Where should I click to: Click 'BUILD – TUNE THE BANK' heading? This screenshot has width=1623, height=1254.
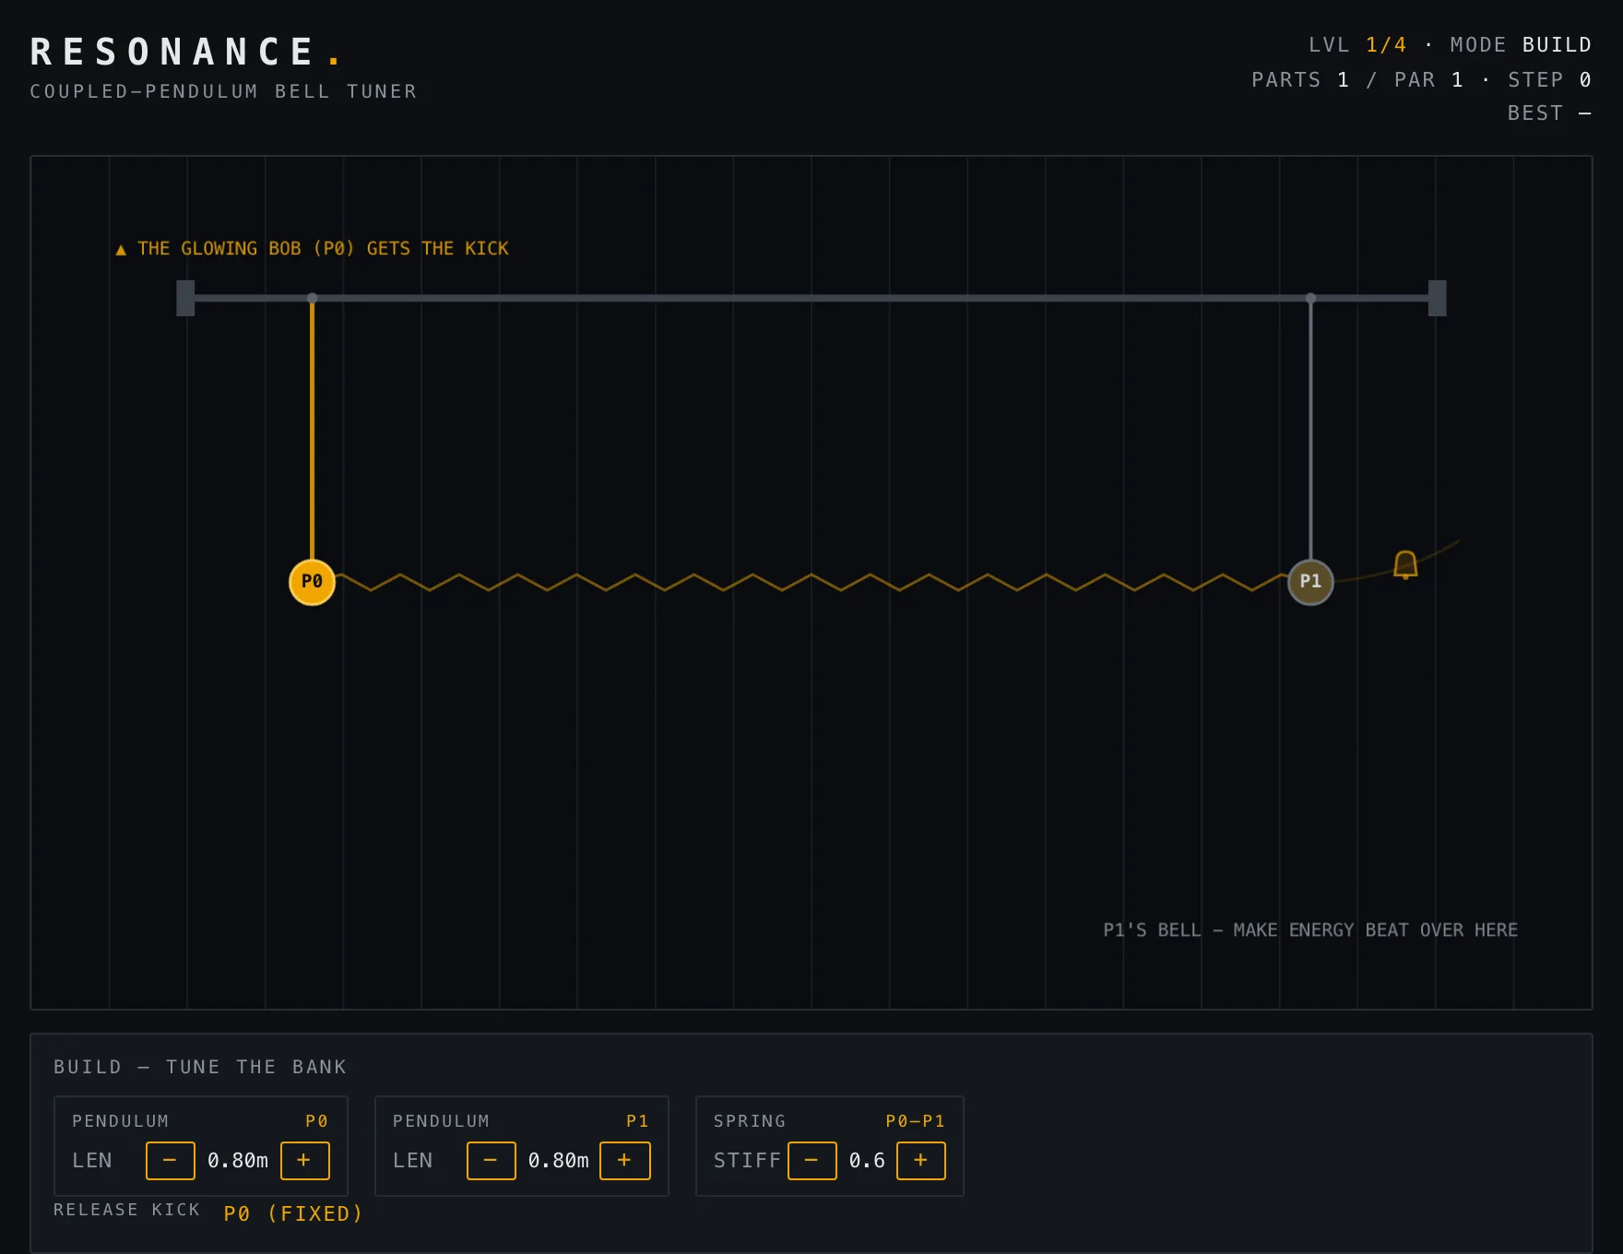200,1067
